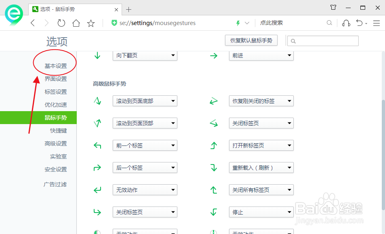This screenshot has width=385, height=234.
Task: Click 恢复默认鼠标手势 button
Action: point(251,40)
